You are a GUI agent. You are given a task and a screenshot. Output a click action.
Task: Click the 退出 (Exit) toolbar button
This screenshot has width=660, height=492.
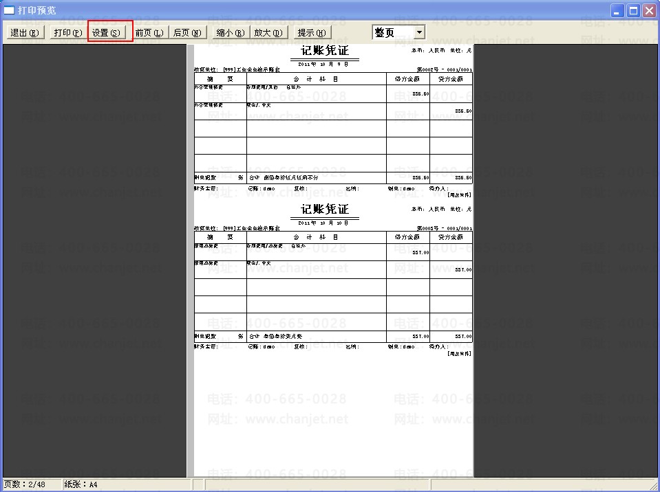coord(25,32)
